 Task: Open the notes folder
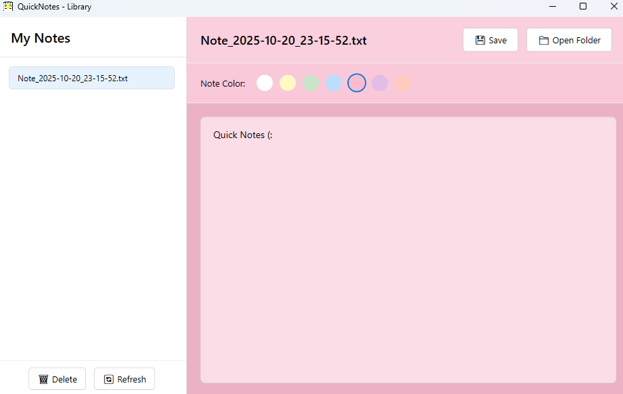(x=569, y=40)
